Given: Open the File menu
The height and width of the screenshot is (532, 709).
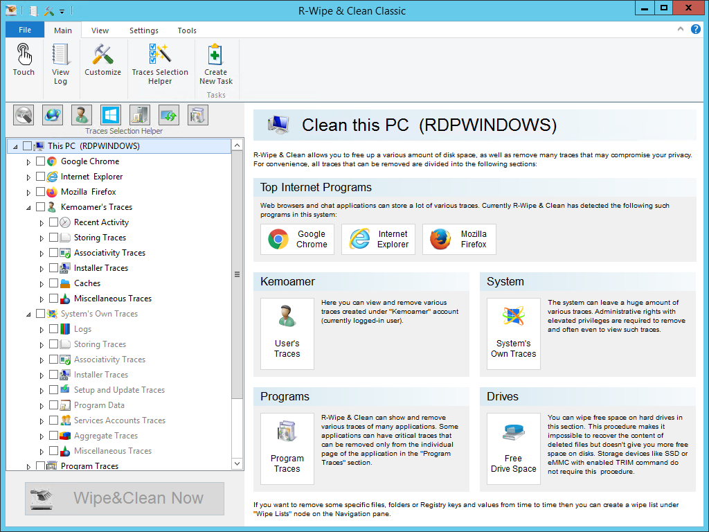Looking at the screenshot, I should [x=25, y=30].
